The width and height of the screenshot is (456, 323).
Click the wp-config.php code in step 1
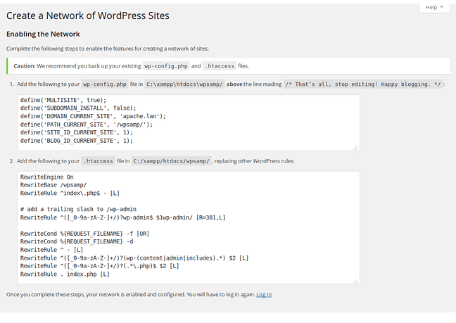point(105,84)
